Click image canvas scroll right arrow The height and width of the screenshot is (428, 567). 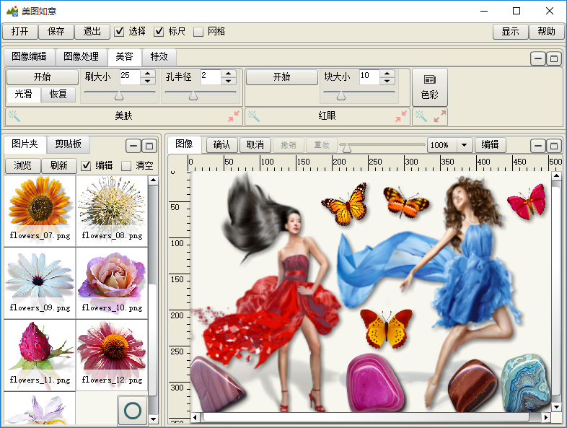[x=546, y=417]
